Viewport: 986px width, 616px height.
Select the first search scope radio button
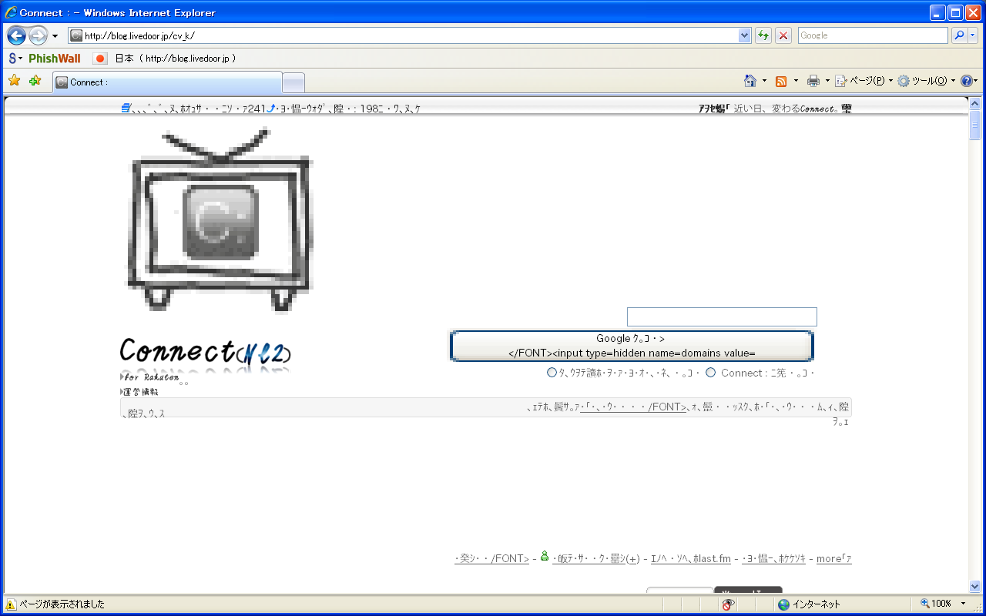(x=552, y=373)
